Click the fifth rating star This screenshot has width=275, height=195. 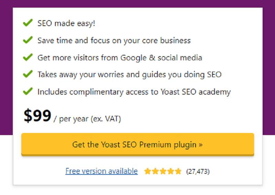(x=178, y=171)
